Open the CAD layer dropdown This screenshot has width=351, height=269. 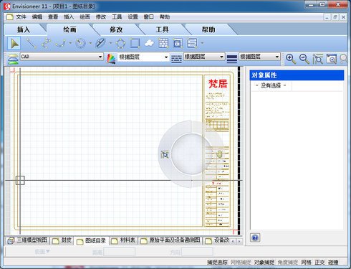coord(62,57)
